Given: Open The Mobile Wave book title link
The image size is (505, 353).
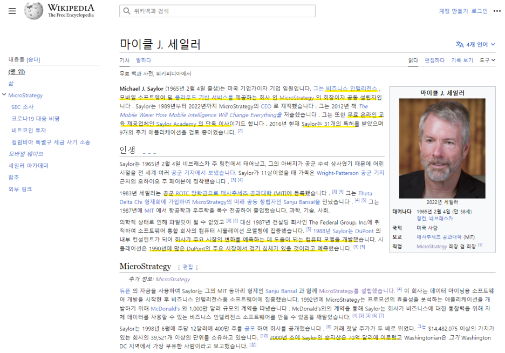Looking at the screenshot, I should click(244, 111).
